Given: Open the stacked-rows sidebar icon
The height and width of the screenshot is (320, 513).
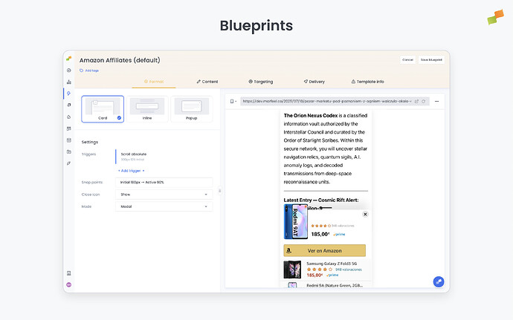Looking at the screenshot, I should (68, 140).
